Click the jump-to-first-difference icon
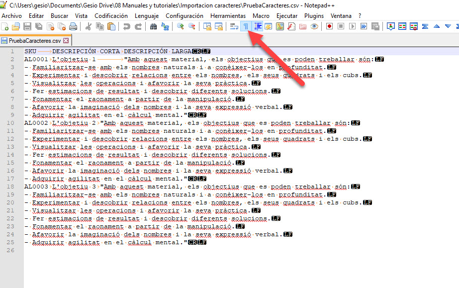The height and width of the screenshot is (288, 459). (x=425, y=27)
